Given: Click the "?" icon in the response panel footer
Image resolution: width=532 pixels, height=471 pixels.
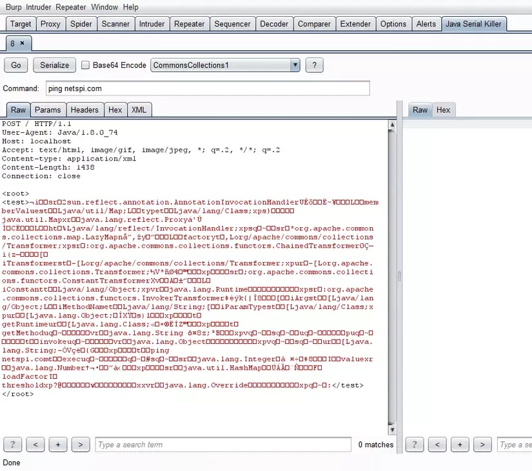Looking at the screenshot, I should [414, 445].
